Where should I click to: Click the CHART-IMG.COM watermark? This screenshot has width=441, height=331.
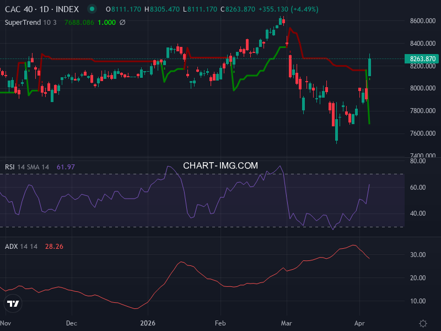(x=220, y=165)
